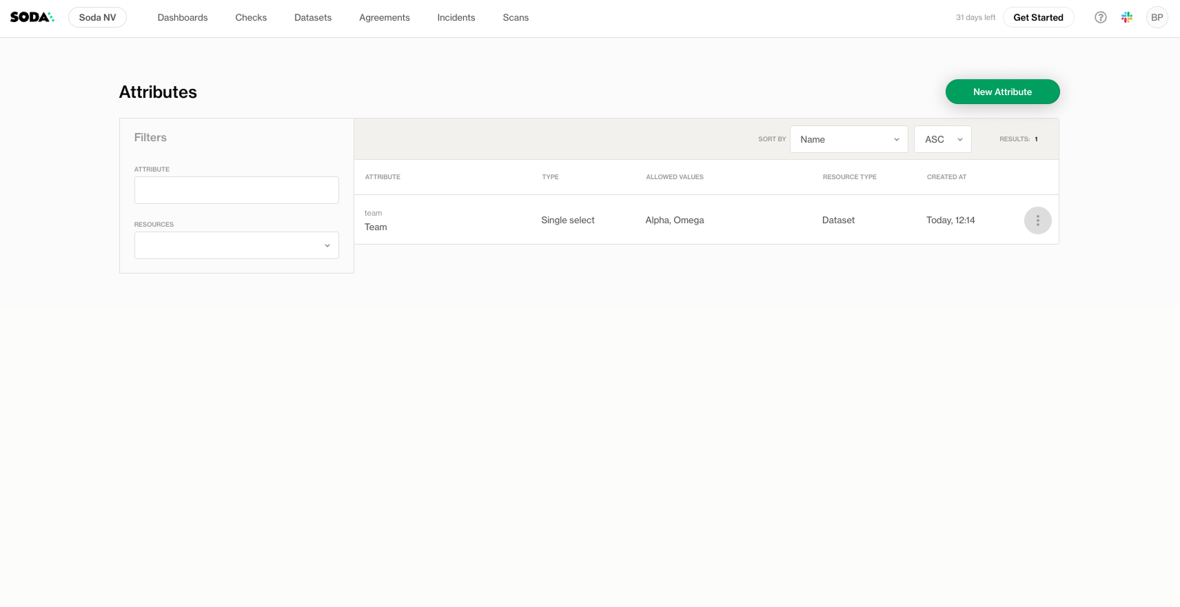This screenshot has width=1180, height=607.
Task: Click the Soda NV organization button
Action: click(x=97, y=17)
